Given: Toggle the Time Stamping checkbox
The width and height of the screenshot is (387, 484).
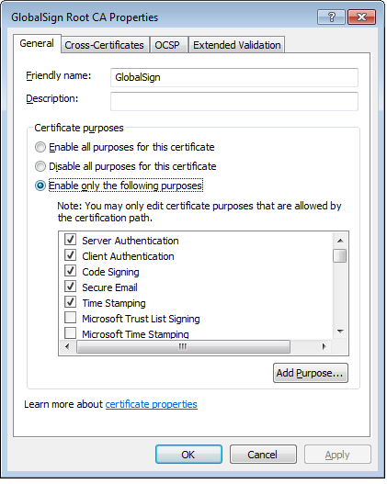Looking at the screenshot, I should coord(71,302).
